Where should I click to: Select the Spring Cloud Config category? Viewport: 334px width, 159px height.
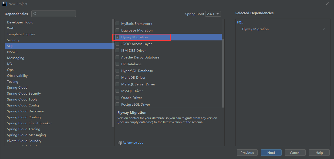58,105
